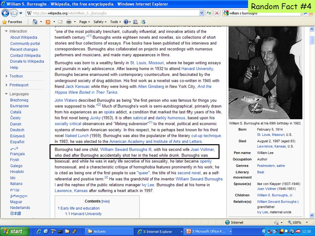Screen dimensions: 315x236
Task: Click the Outlook Express Quick Launch icon
Action: (x=46, y=231)
